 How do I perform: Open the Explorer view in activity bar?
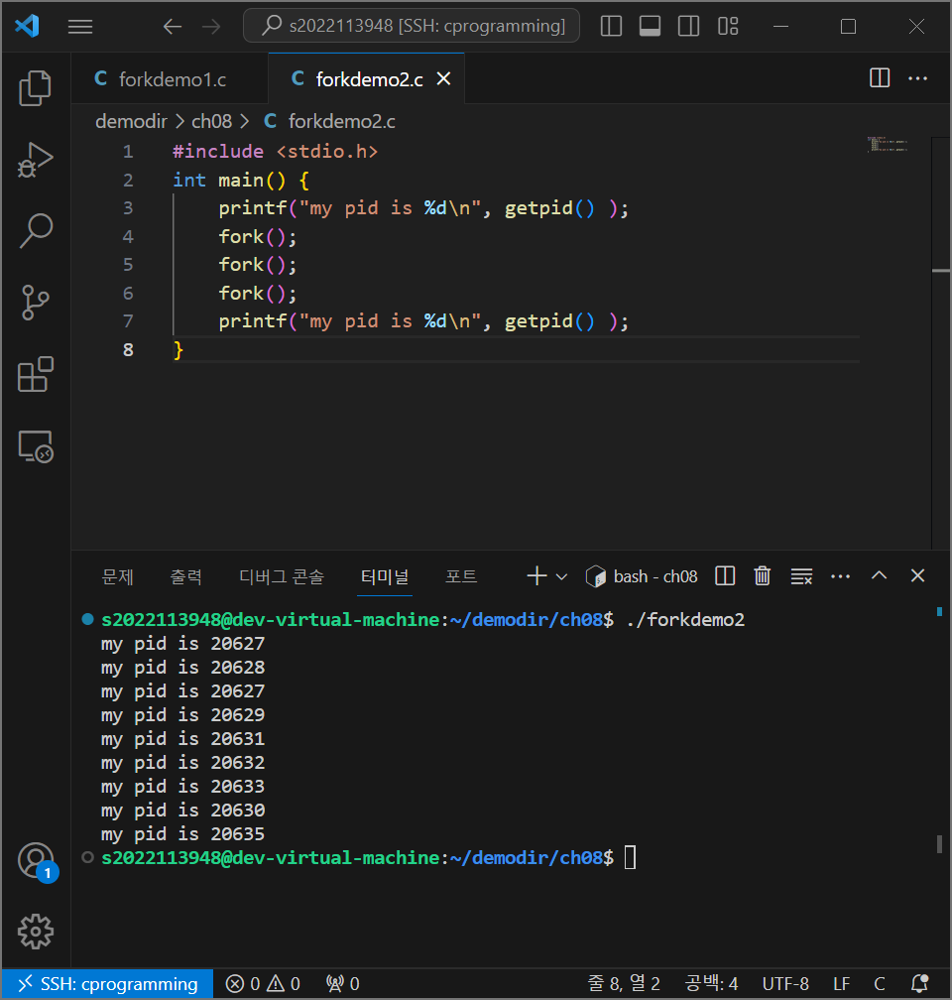(35, 87)
